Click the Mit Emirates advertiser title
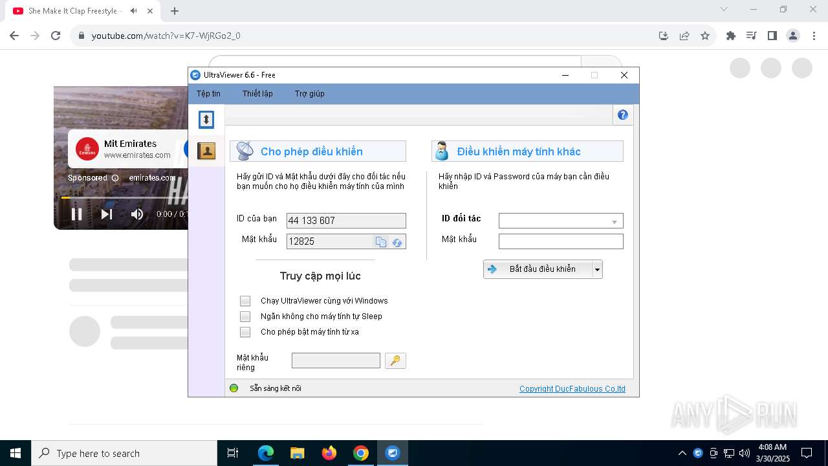This screenshot has height=466, width=828. click(130, 144)
